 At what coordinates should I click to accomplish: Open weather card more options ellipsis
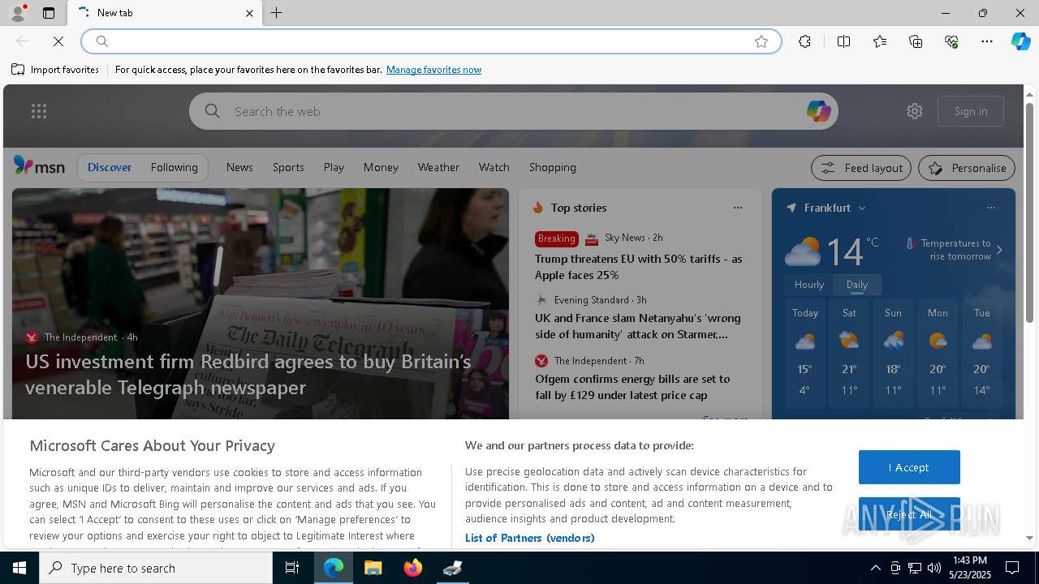click(991, 208)
